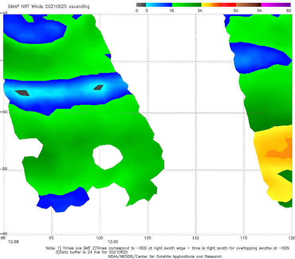This screenshot has height=259, width=295.
Task: Click longitude axis label '105'
Action: click(x=147, y=238)
